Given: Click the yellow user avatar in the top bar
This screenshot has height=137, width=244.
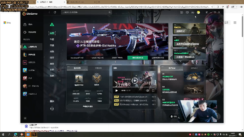Looking at the screenshot, I should [198, 12].
